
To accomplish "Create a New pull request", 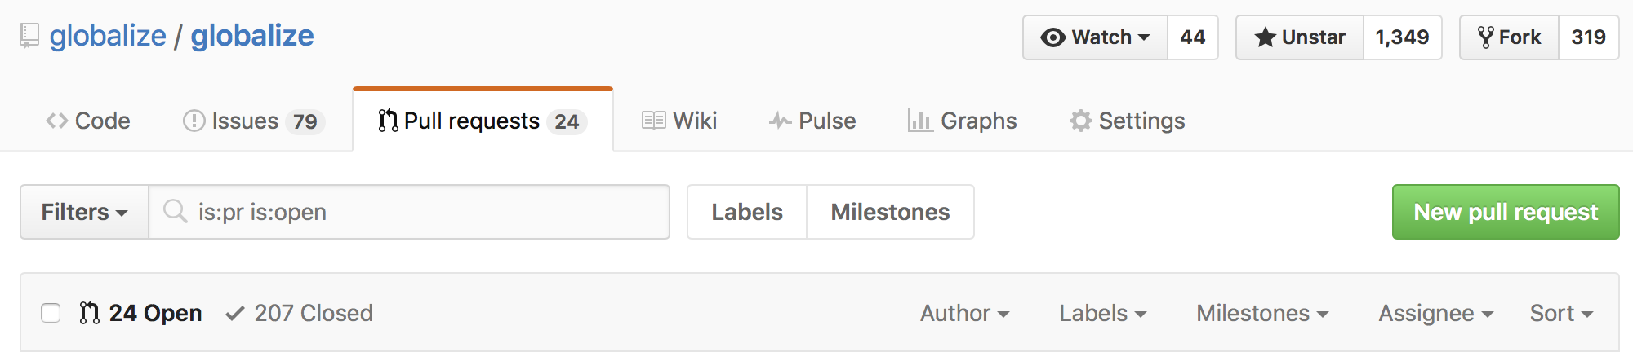I will click(1506, 212).
